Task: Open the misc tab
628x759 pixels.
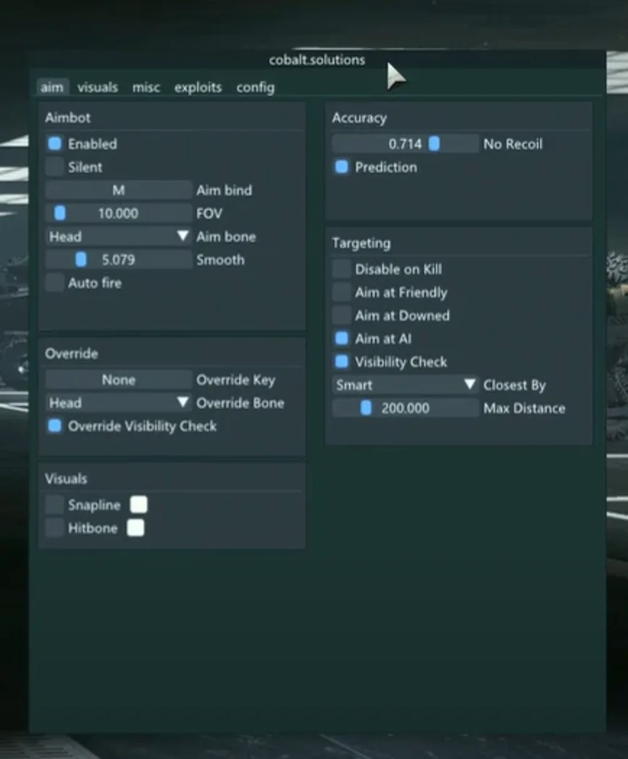Action: (x=146, y=87)
